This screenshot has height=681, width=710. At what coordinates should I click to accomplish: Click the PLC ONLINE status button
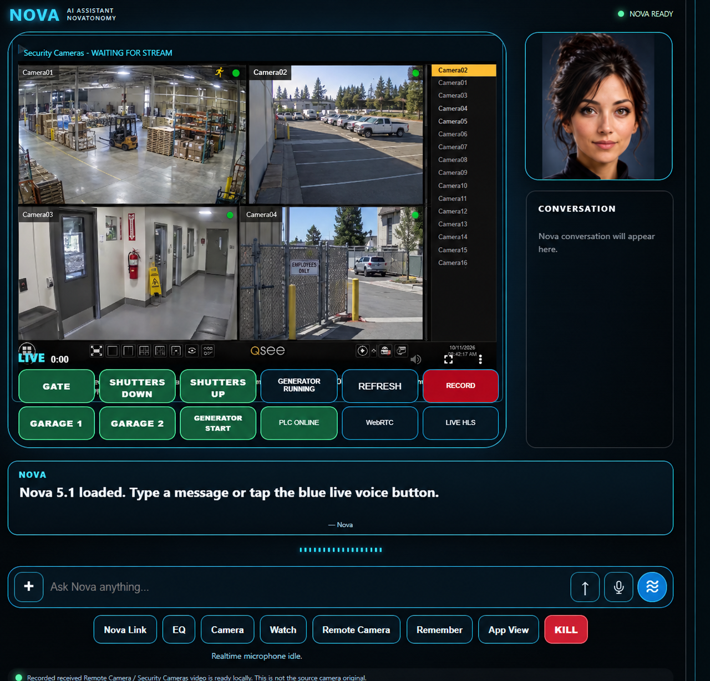pos(299,423)
